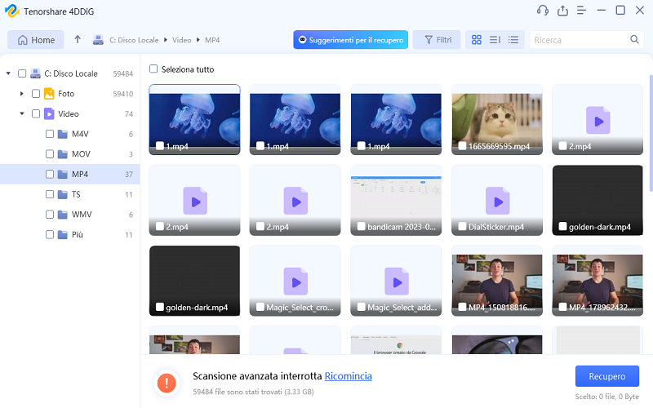
Task: Open the hamburger menu in title bar
Action: 581,11
